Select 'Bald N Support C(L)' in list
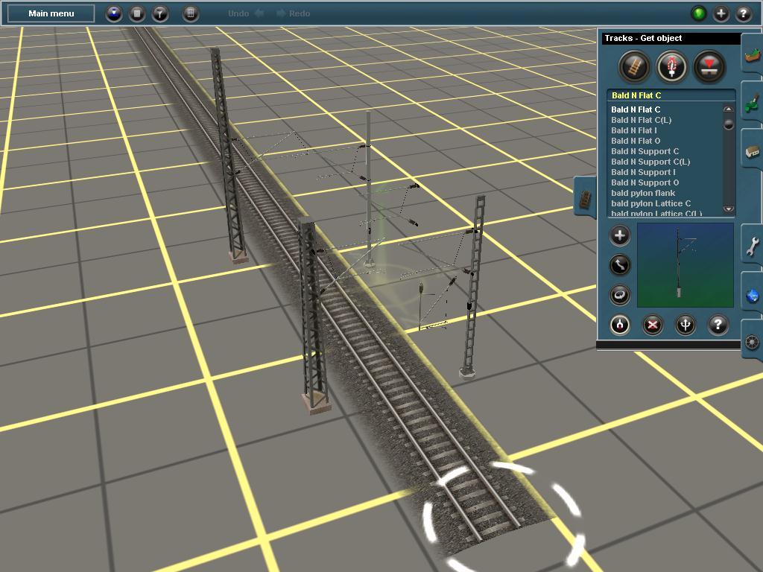The height and width of the screenshot is (572, 763). coord(650,162)
